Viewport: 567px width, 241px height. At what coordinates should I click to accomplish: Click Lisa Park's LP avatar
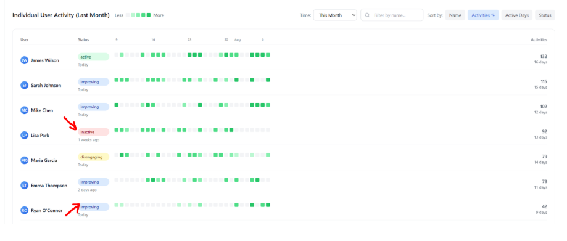(x=24, y=135)
